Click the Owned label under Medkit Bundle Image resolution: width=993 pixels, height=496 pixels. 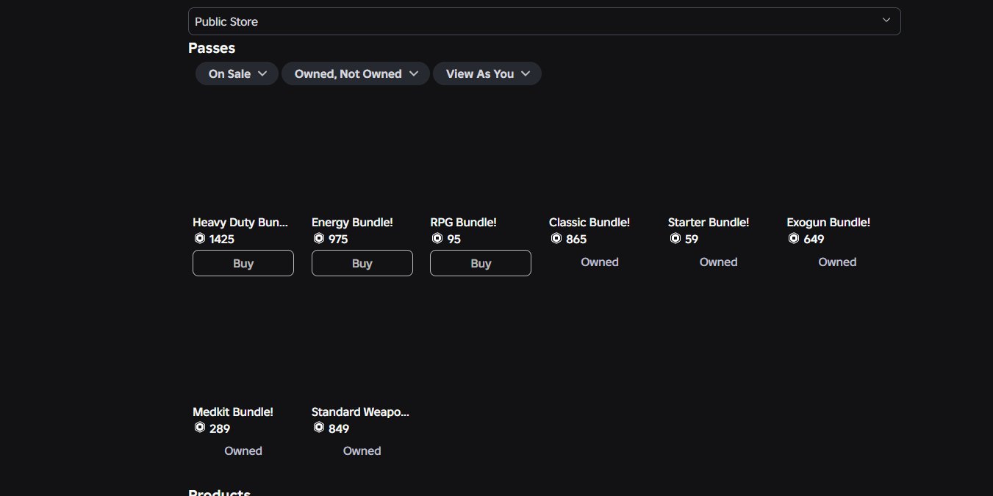tap(243, 450)
